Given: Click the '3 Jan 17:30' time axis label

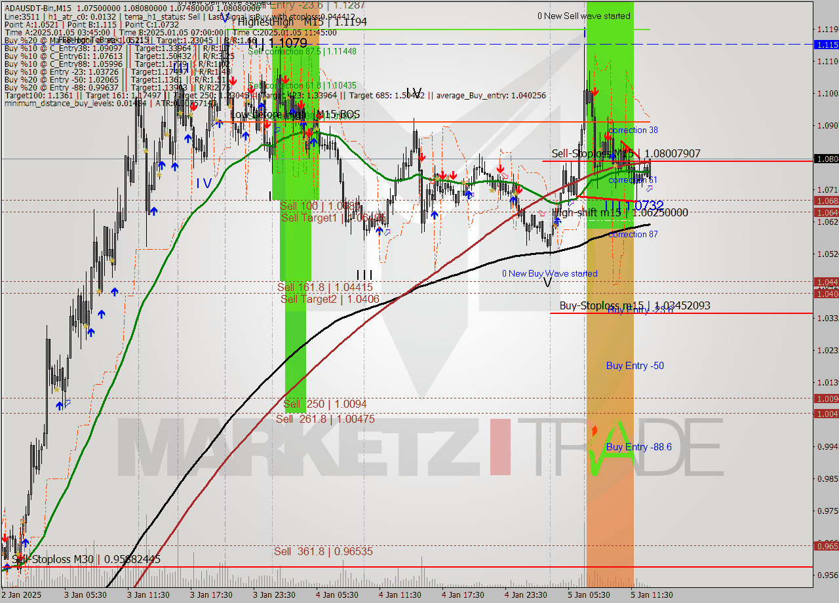Looking at the screenshot, I should click(211, 595).
